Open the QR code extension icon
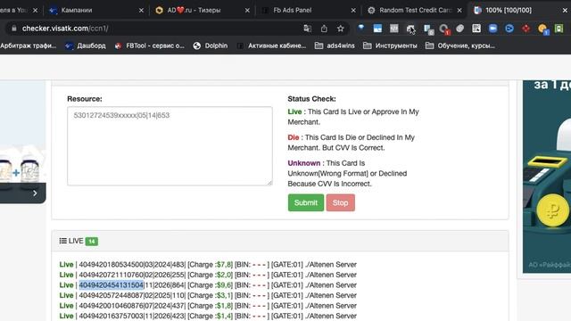 click(476, 28)
